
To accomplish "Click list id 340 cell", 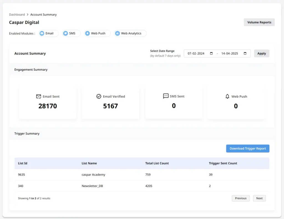I will coord(21,186).
